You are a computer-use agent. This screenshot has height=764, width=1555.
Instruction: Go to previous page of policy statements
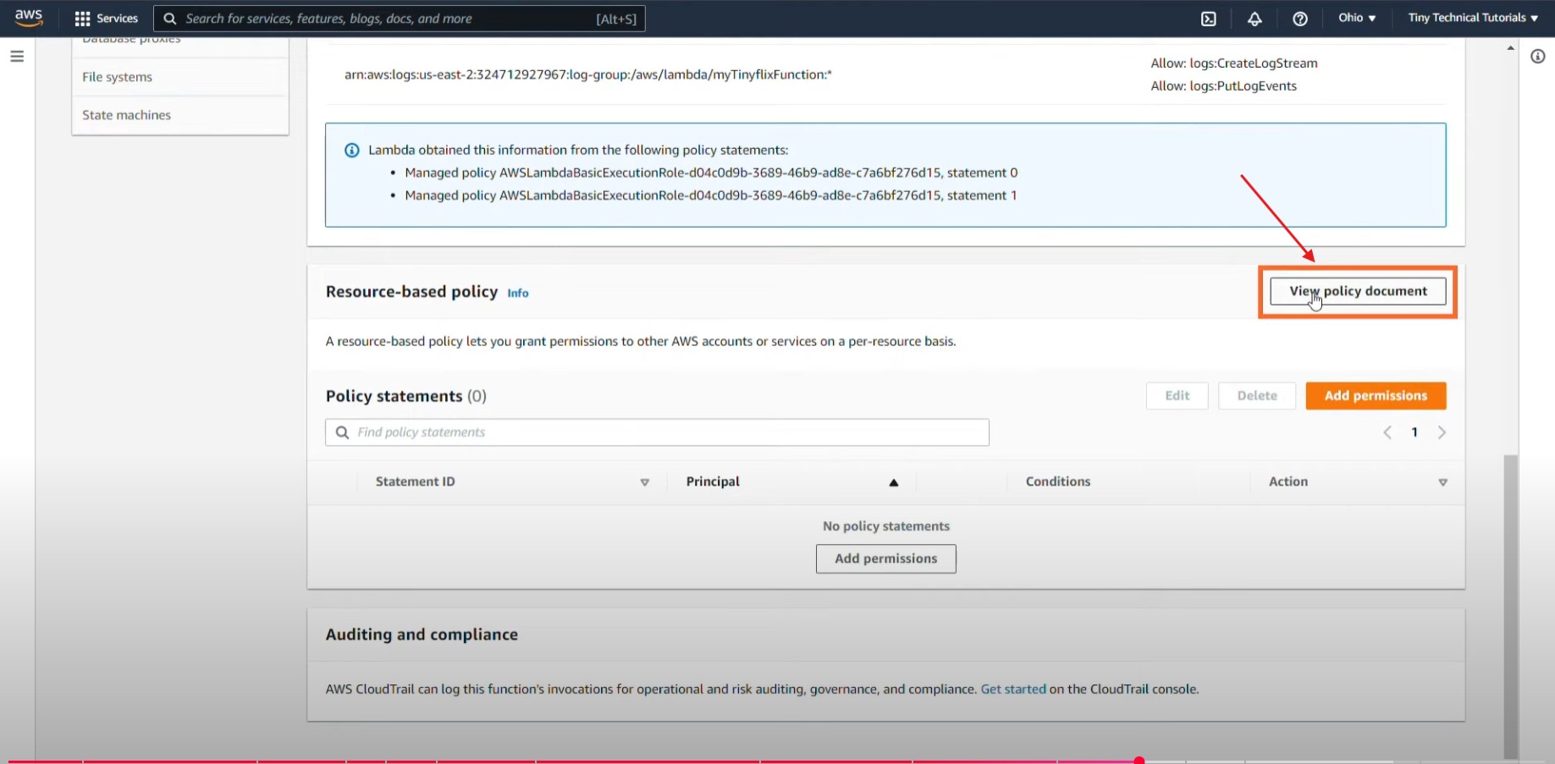[x=1387, y=432]
